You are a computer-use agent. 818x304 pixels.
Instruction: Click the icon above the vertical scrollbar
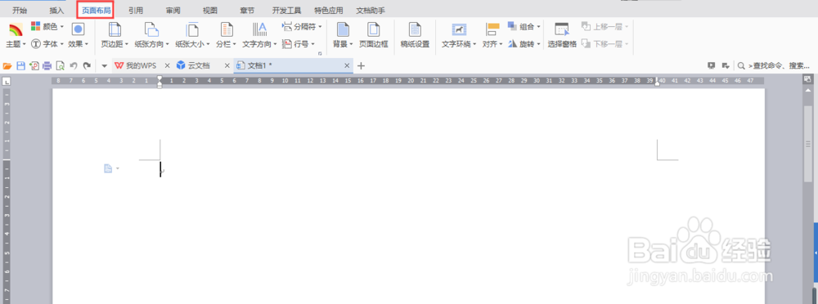point(807,79)
